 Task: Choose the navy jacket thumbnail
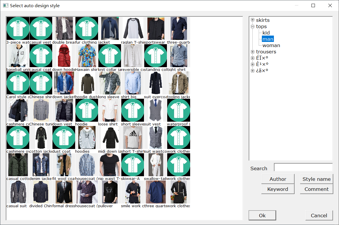tap(110, 28)
